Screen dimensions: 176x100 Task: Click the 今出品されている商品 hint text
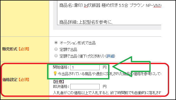109,74
